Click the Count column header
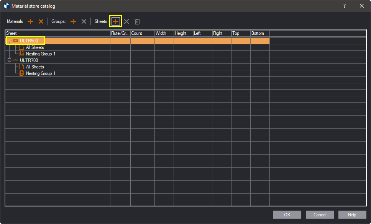This screenshot has width=371, height=224. (142, 33)
